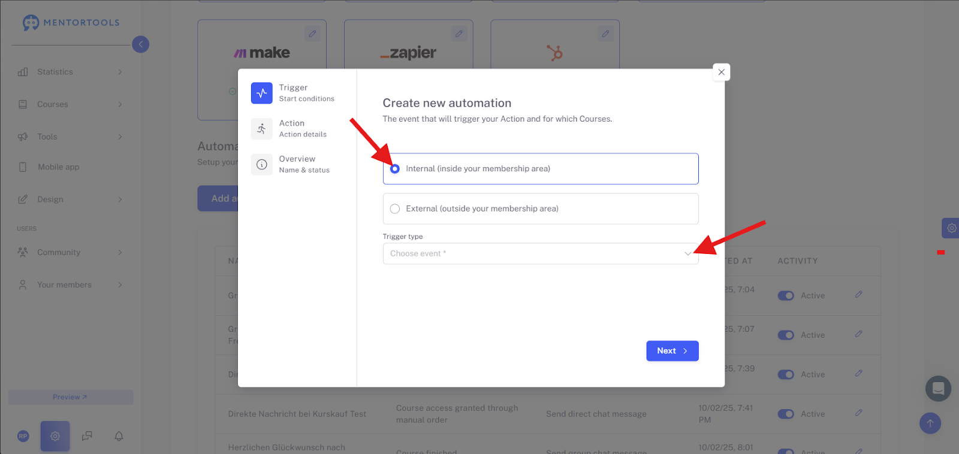The height and width of the screenshot is (454, 959).
Task: Open the settings gear in bottom bar
Action: coord(55,436)
